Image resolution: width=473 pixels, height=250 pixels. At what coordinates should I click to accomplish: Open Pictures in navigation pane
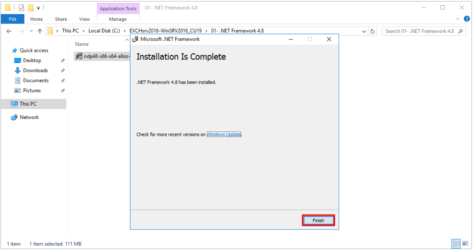[32, 91]
